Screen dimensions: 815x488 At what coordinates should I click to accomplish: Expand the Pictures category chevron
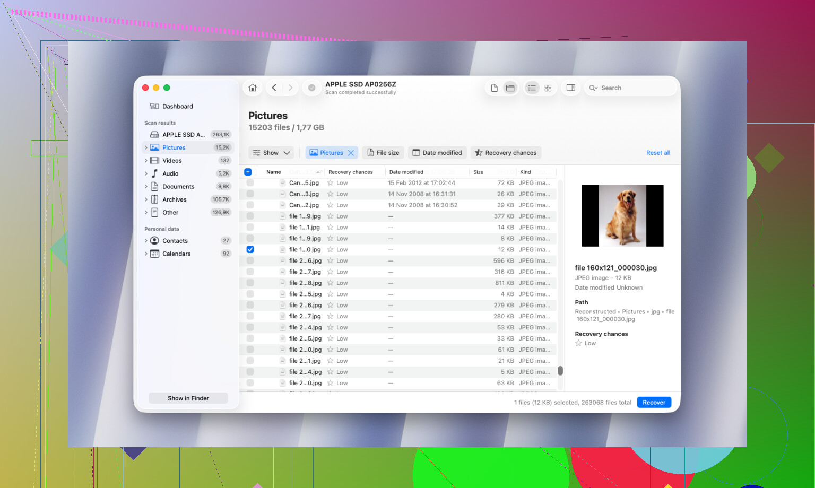(x=146, y=147)
